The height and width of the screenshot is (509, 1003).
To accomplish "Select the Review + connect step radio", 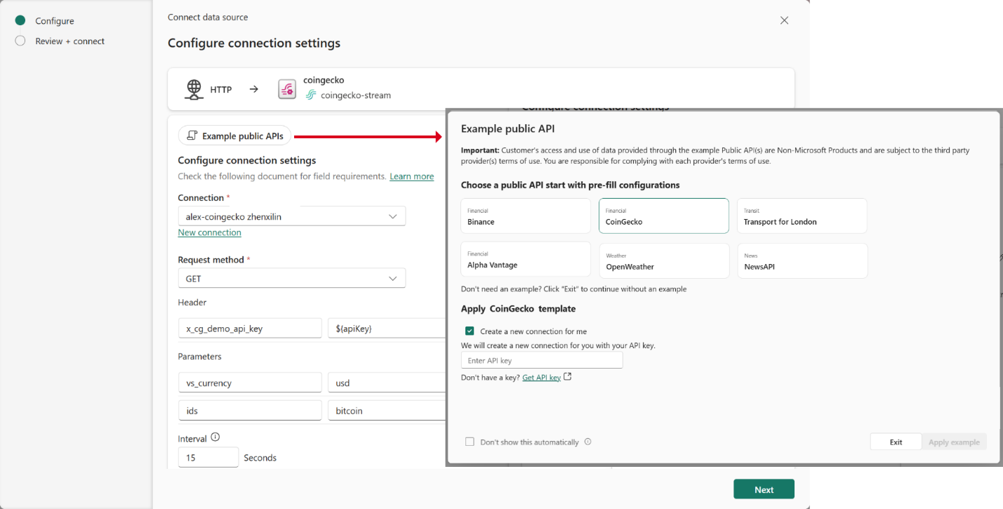I will tap(20, 41).
